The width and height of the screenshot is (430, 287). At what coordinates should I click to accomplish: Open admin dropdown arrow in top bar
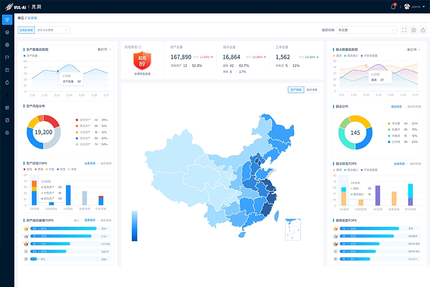[424, 7]
